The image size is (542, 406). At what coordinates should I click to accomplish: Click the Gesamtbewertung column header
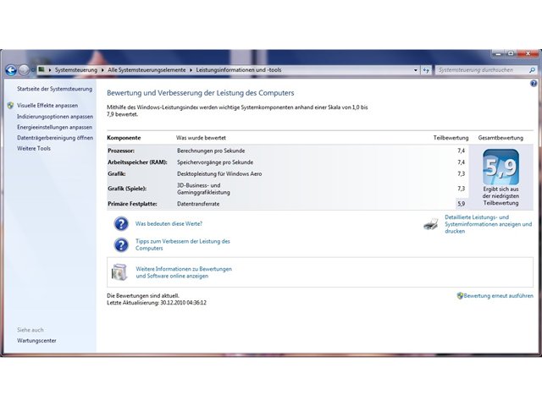coord(501,138)
